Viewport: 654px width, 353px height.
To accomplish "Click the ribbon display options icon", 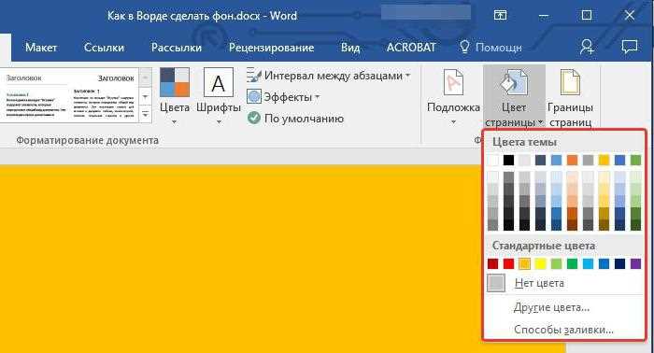I will 500,16.
